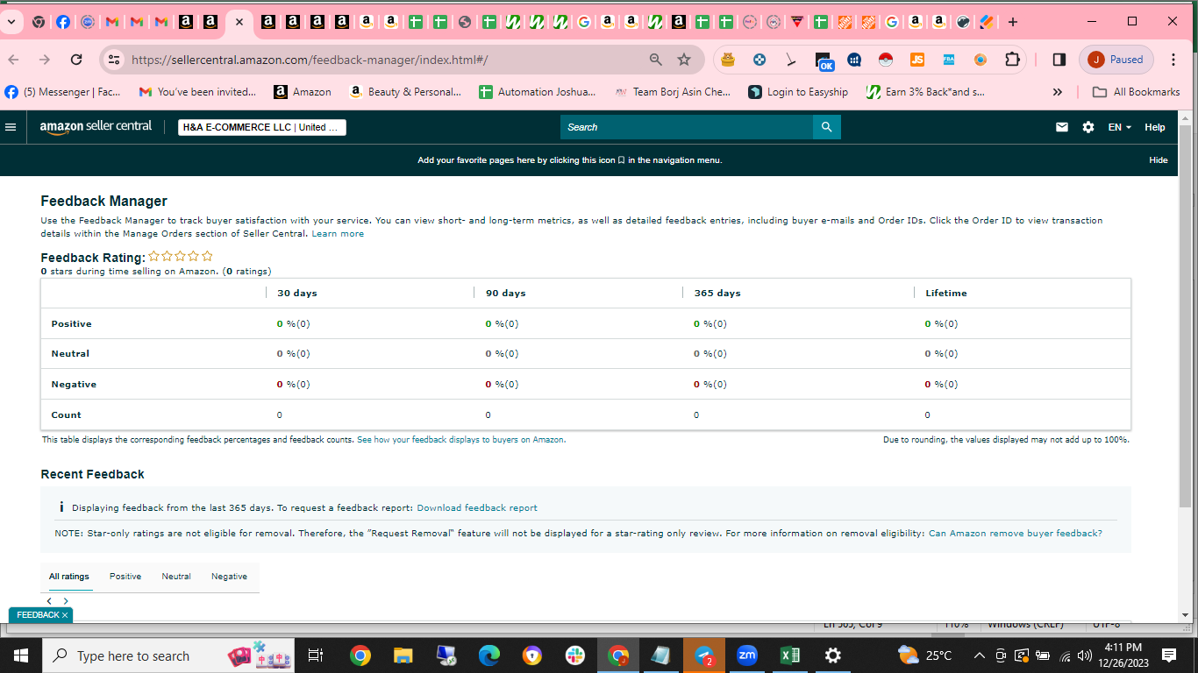
Task: Open 'See how your feedback displays to buyers' link
Action: pyautogui.click(x=461, y=440)
